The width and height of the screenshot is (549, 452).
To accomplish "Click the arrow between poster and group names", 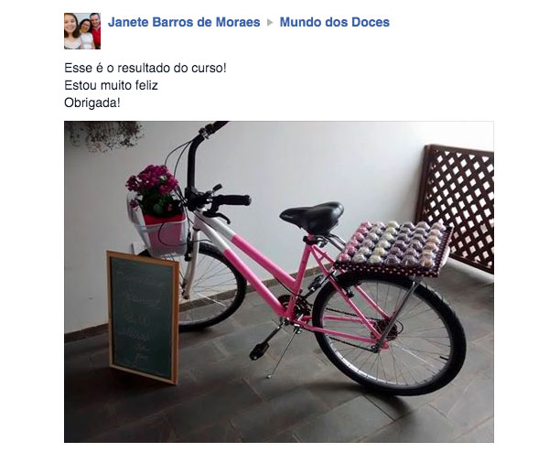I will click(x=270, y=22).
